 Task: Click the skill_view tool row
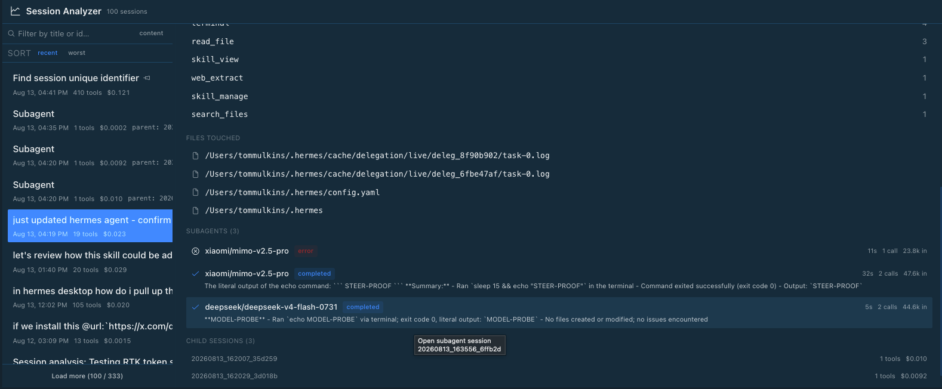click(x=559, y=60)
